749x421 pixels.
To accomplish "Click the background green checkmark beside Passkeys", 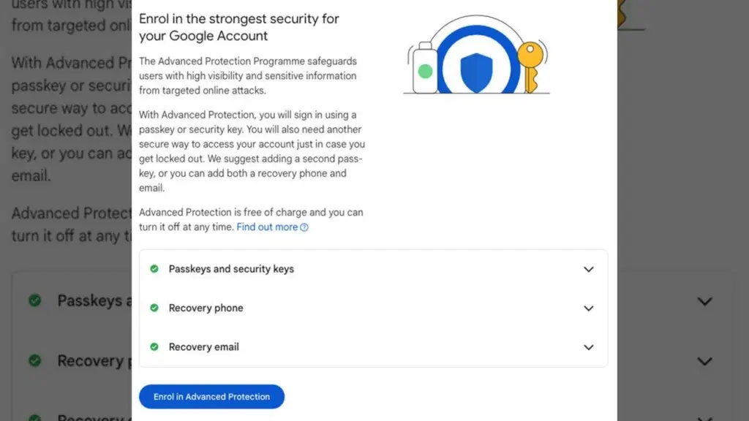I will click(x=34, y=300).
